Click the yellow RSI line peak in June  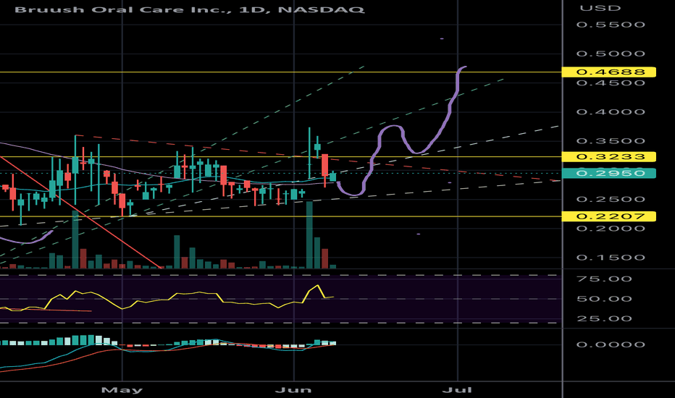[317, 286]
